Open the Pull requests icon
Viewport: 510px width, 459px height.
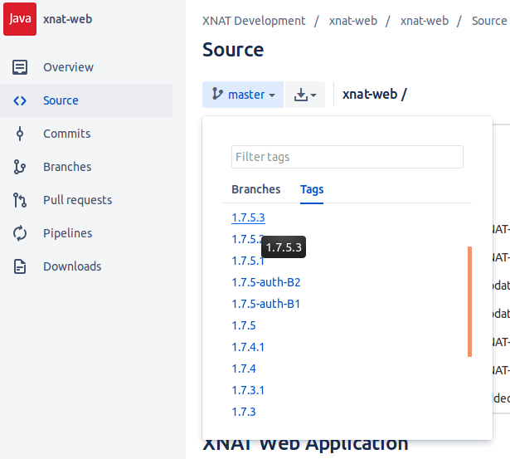point(20,200)
